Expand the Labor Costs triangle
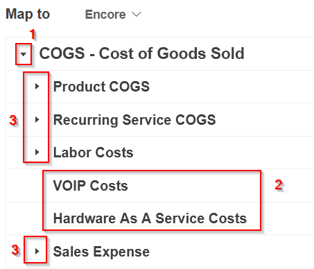The height and width of the screenshot is (269, 314). click(37, 152)
